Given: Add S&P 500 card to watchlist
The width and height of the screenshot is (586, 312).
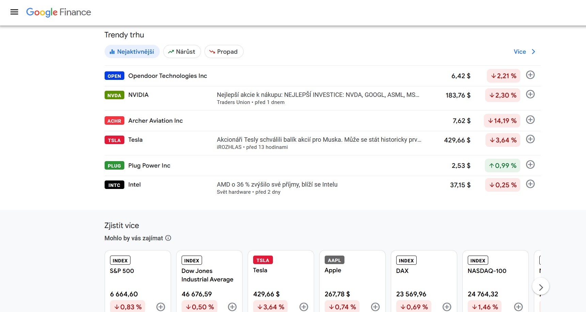Looking at the screenshot, I should click(x=160, y=307).
